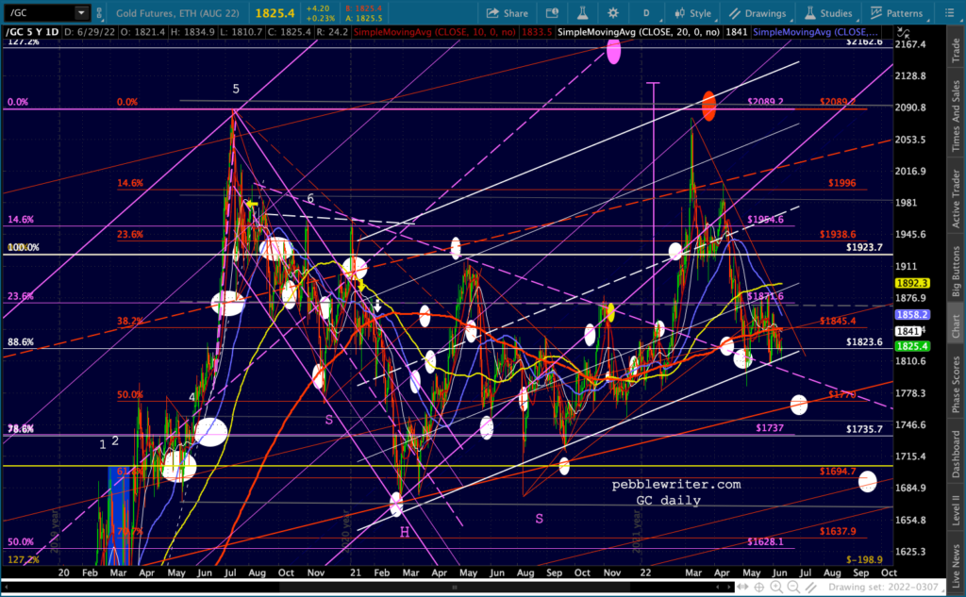Viewport: 966px width, 597px height.
Task: Open the Style menu
Action: tap(693, 13)
